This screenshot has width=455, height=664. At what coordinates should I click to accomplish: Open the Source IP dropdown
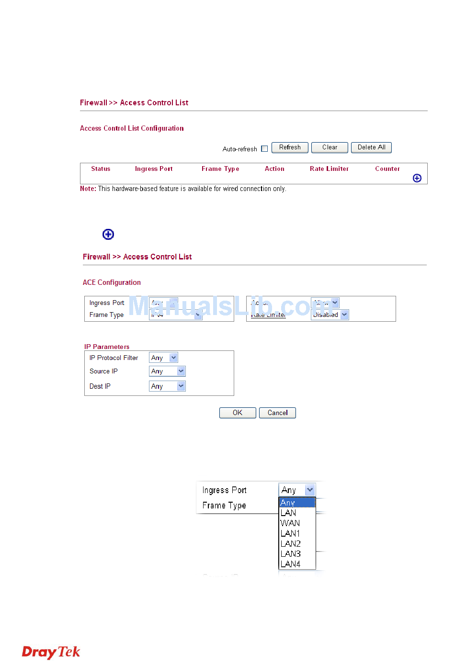(x=167, y=371)
